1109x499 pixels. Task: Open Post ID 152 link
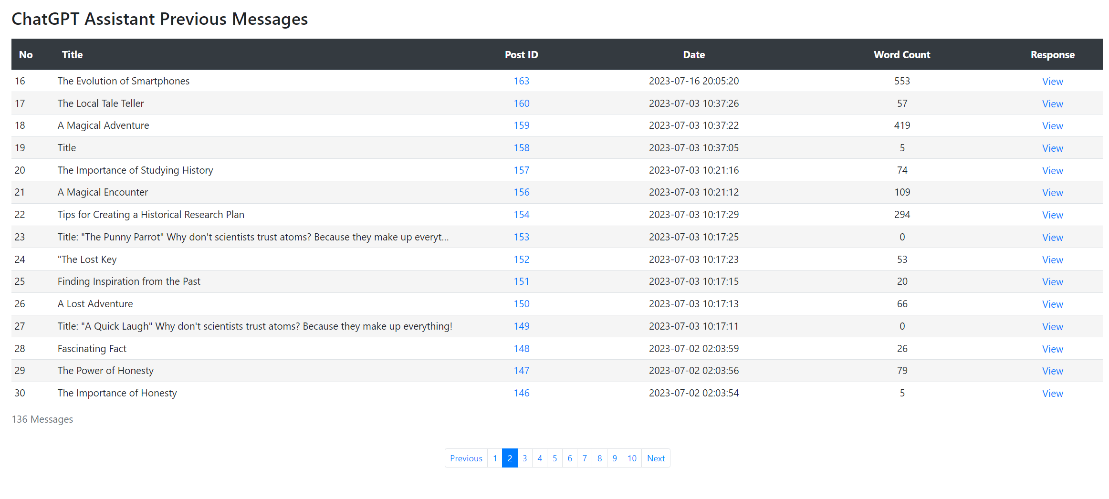tap(521, 260)
